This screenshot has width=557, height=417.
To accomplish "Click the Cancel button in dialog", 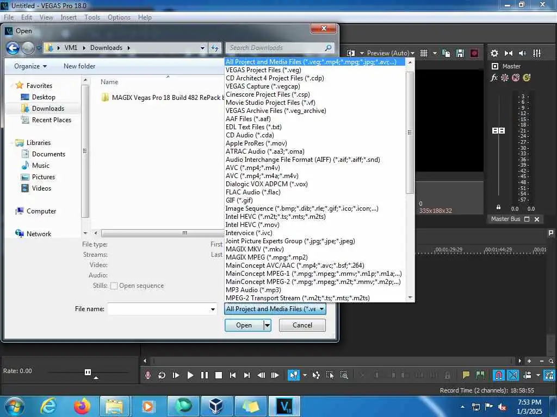I will [x=302, y=325].
